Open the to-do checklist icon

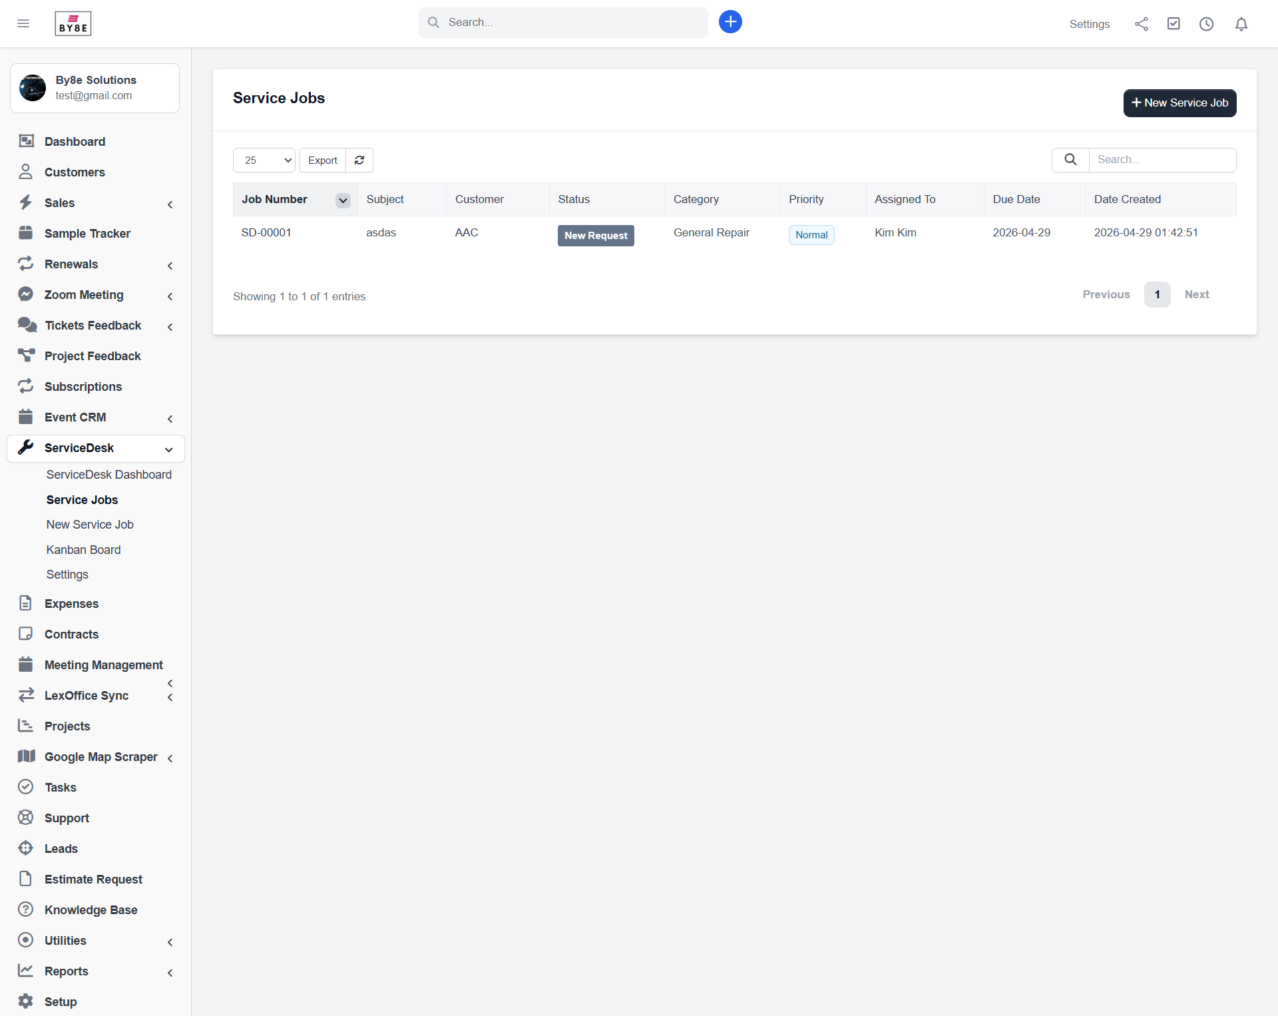1173,24
